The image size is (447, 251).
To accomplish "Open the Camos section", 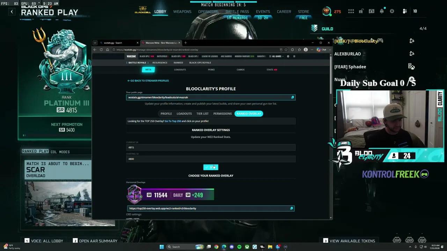I will (241, 70).
